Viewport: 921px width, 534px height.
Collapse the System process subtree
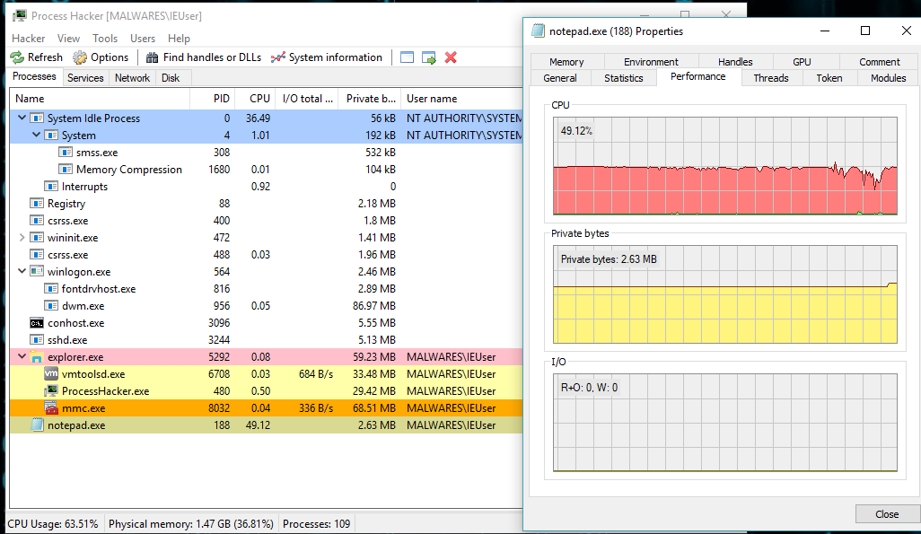pos(37,136)
